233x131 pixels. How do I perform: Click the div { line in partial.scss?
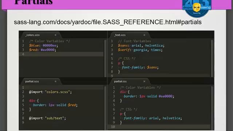pyautogui.click(x=34, y=101)
